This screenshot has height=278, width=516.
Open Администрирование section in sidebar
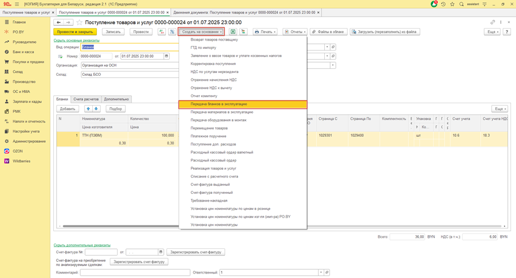[29, 141]
